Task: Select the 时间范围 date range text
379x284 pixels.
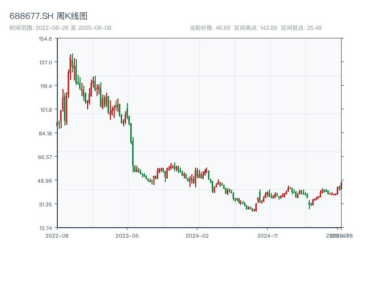Action: (x=60, y=28)
